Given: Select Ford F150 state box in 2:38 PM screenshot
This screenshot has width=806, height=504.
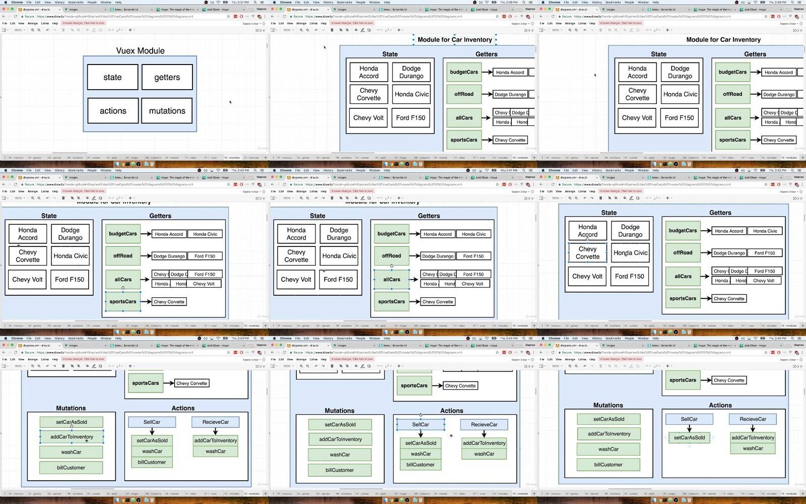Looking at the screenshot, I should pyautogui.click(x=411, y=117).
